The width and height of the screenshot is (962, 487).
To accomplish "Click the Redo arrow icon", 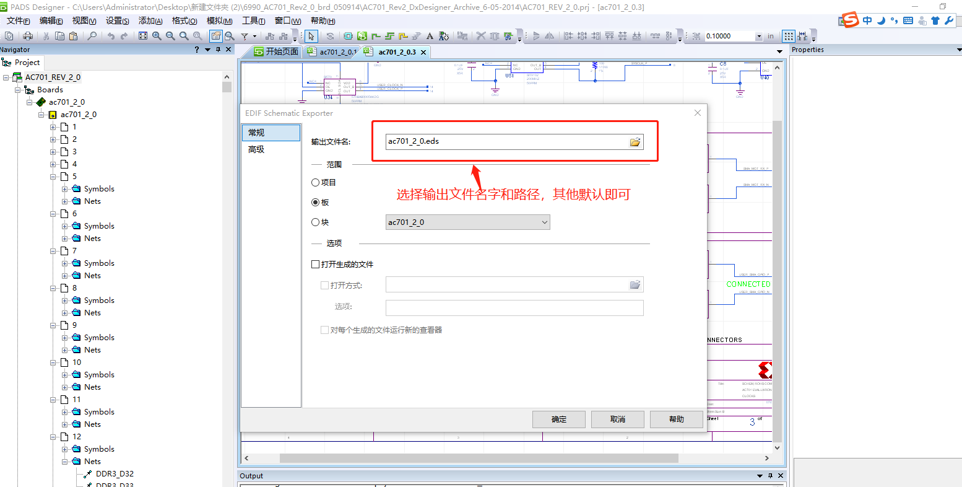I will click(x=125, y=36).
